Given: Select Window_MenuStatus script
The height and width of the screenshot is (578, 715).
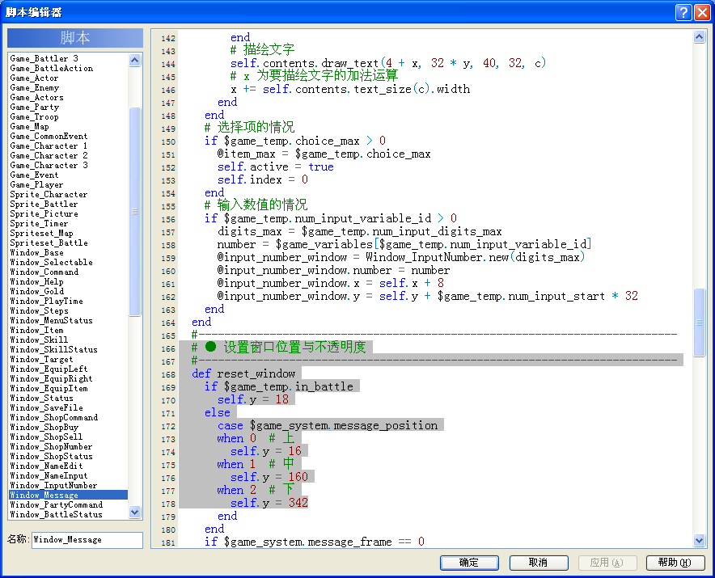Looking at the screenshot, I should click(x=52, y=320).
